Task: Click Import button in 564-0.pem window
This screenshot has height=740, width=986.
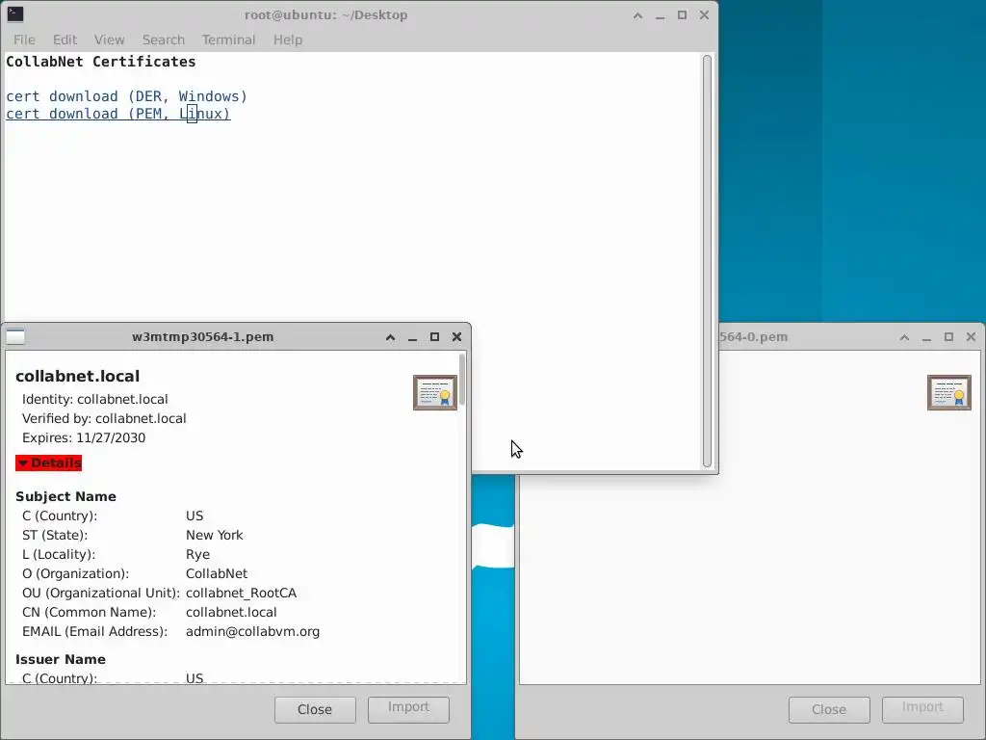Action: (922, 710)
